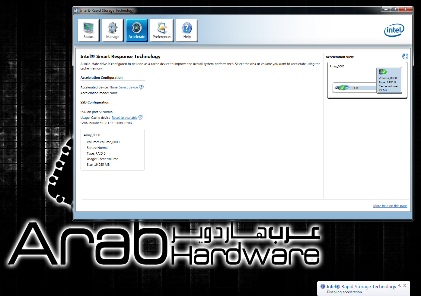Refresh the Acceleration View
This screenshot has width=421, height=296.
click(x=405, y=56)
